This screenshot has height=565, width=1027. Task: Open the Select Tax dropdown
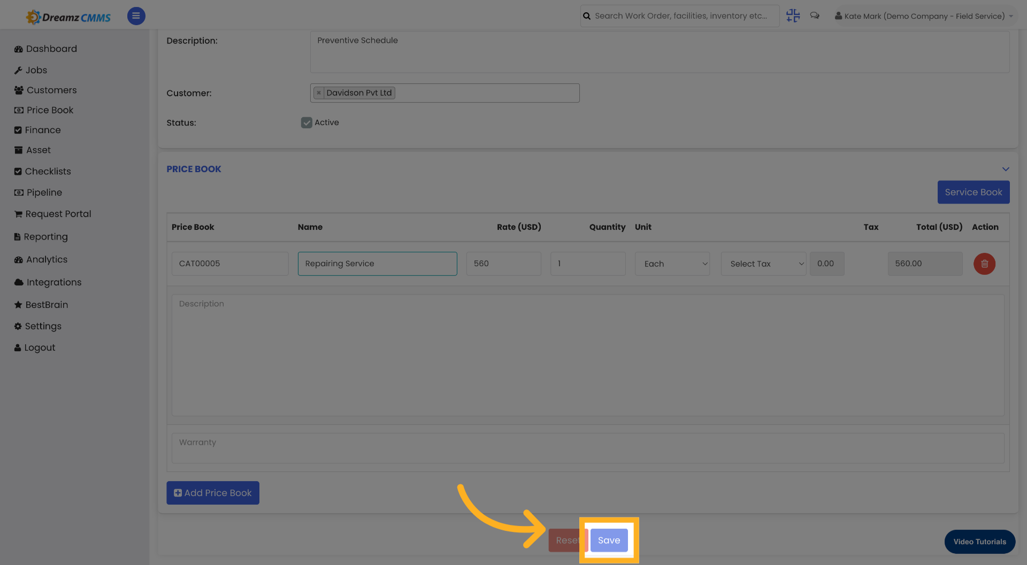(763, 264)
